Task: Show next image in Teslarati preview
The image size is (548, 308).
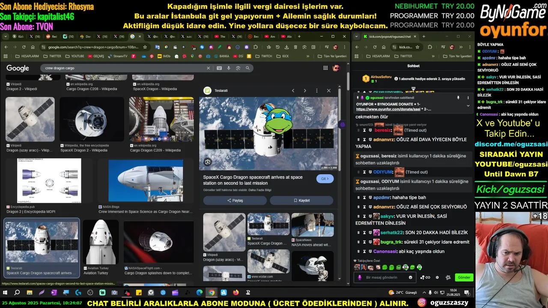Action: click(305, 91)
